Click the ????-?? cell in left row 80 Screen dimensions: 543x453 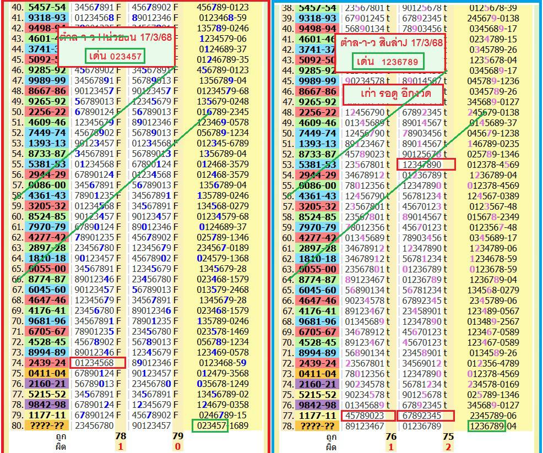tap(46, 425)
